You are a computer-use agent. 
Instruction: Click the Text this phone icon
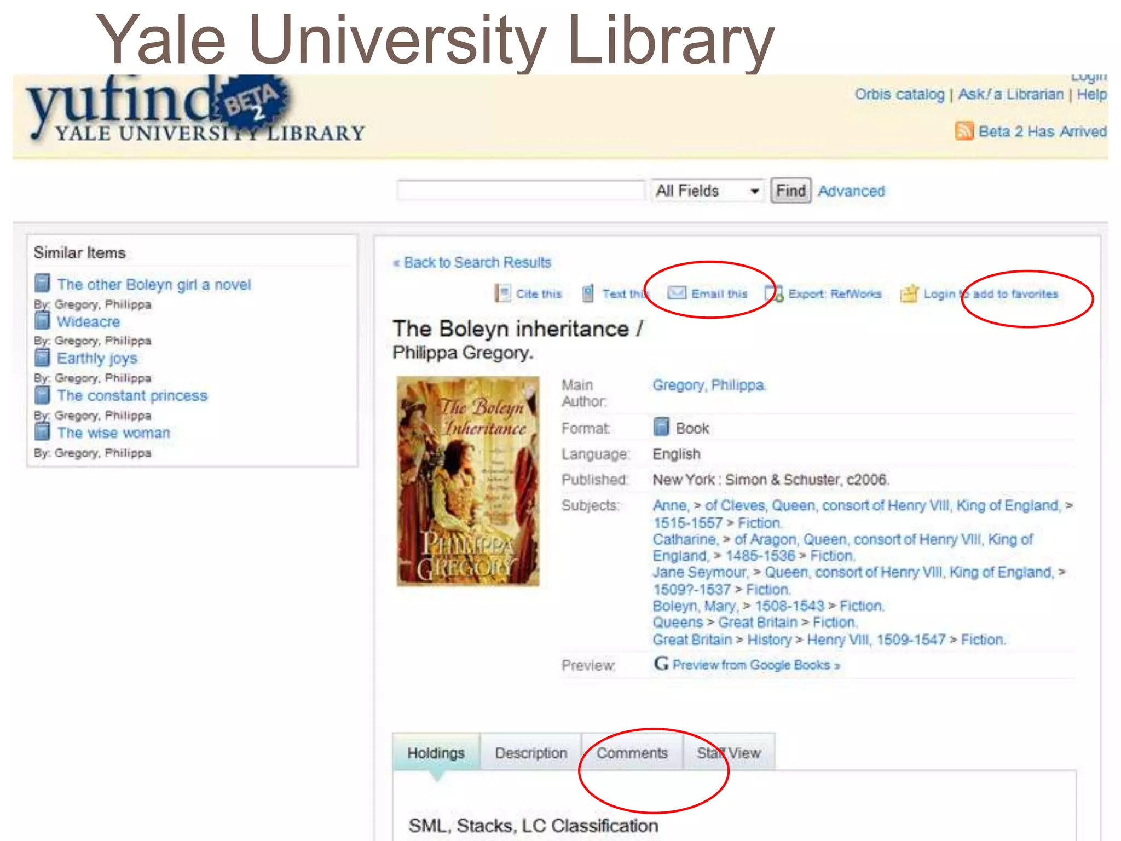(x=587, y=293)
